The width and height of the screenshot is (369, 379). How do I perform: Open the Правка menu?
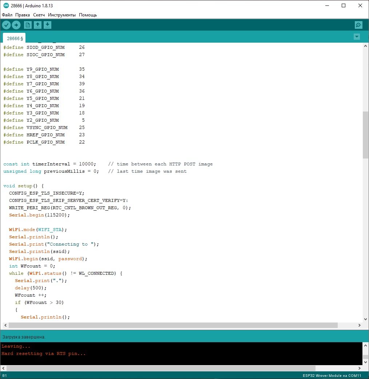(23, 15)
